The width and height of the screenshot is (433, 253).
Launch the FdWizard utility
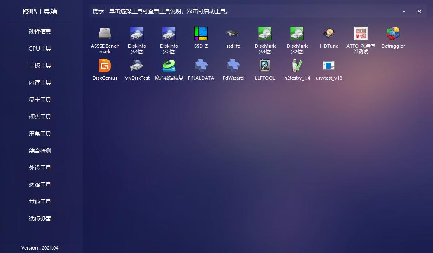tap(232, 66)
